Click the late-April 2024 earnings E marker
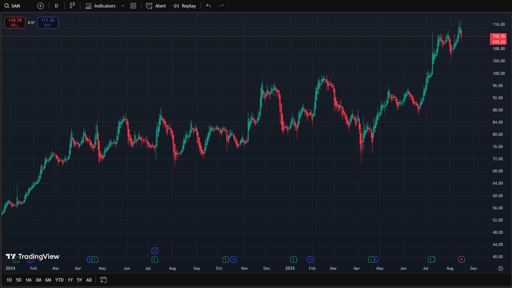Viewport: 512px width, 288px height. click(95, 260)
